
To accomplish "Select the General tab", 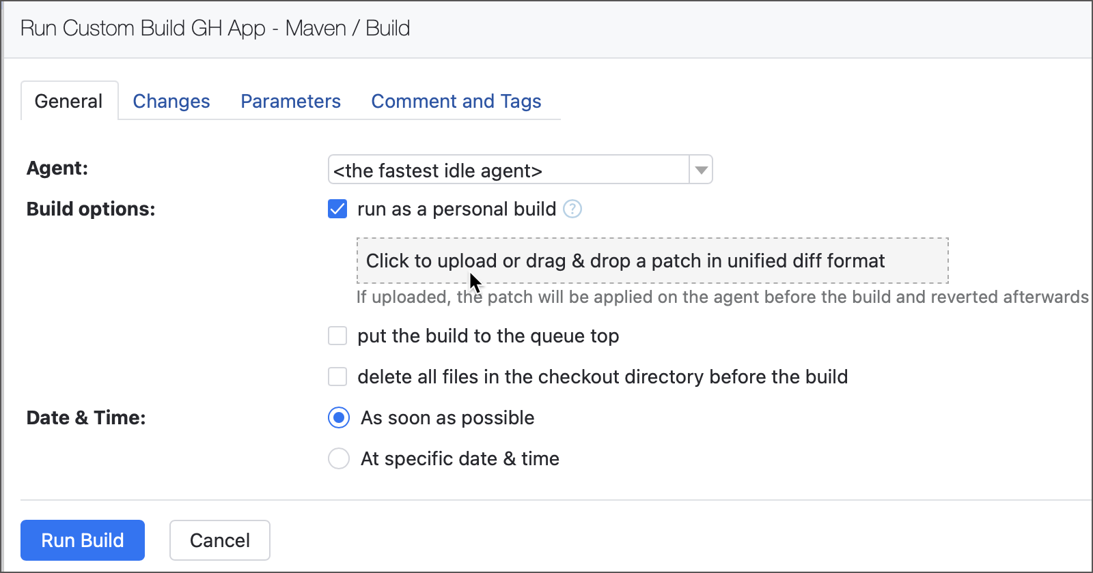I will (x=68, y=101).
